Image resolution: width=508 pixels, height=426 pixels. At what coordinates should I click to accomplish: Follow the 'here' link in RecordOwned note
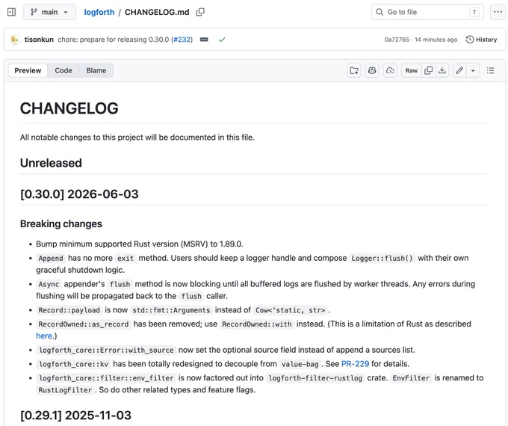44,336
